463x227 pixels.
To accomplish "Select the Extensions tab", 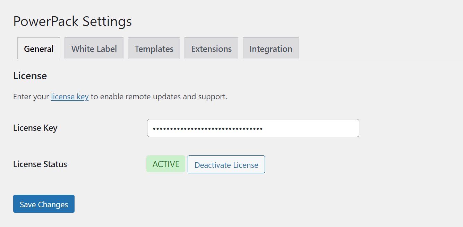I will coord(211,48).
